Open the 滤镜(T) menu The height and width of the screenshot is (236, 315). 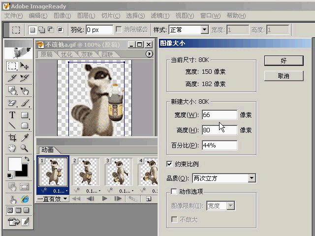[x=160, y=16]
